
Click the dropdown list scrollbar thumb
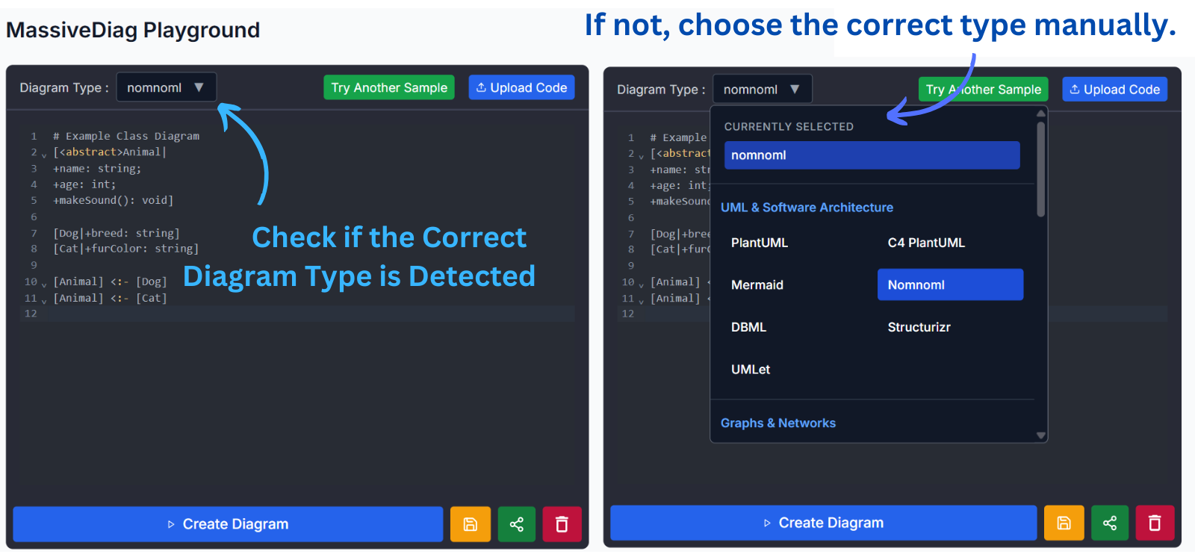click(1040, 169)
